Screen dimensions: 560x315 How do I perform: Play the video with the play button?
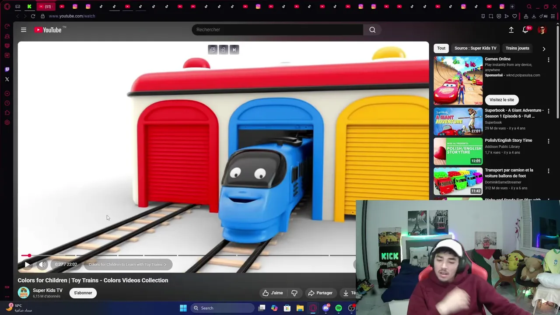[27, 264]
